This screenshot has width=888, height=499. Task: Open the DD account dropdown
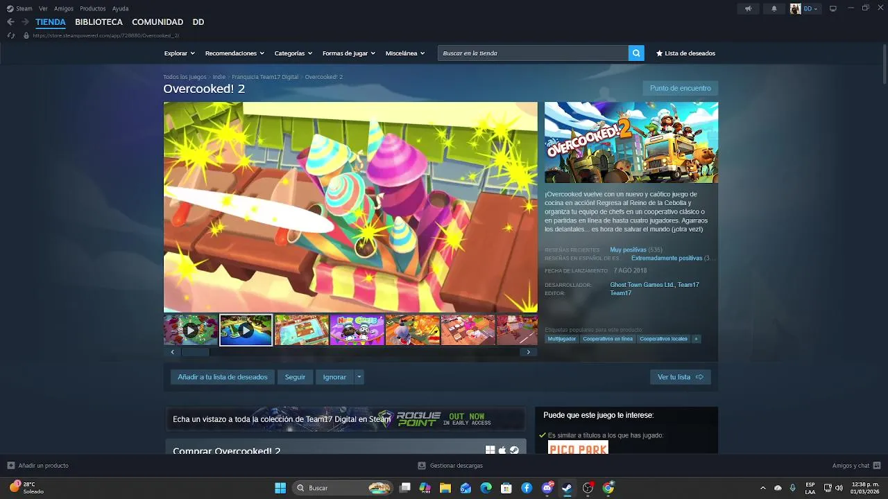tap(811, 8)
